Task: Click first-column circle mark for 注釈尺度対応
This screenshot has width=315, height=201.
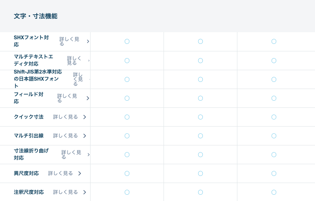Action: (127, 192)
